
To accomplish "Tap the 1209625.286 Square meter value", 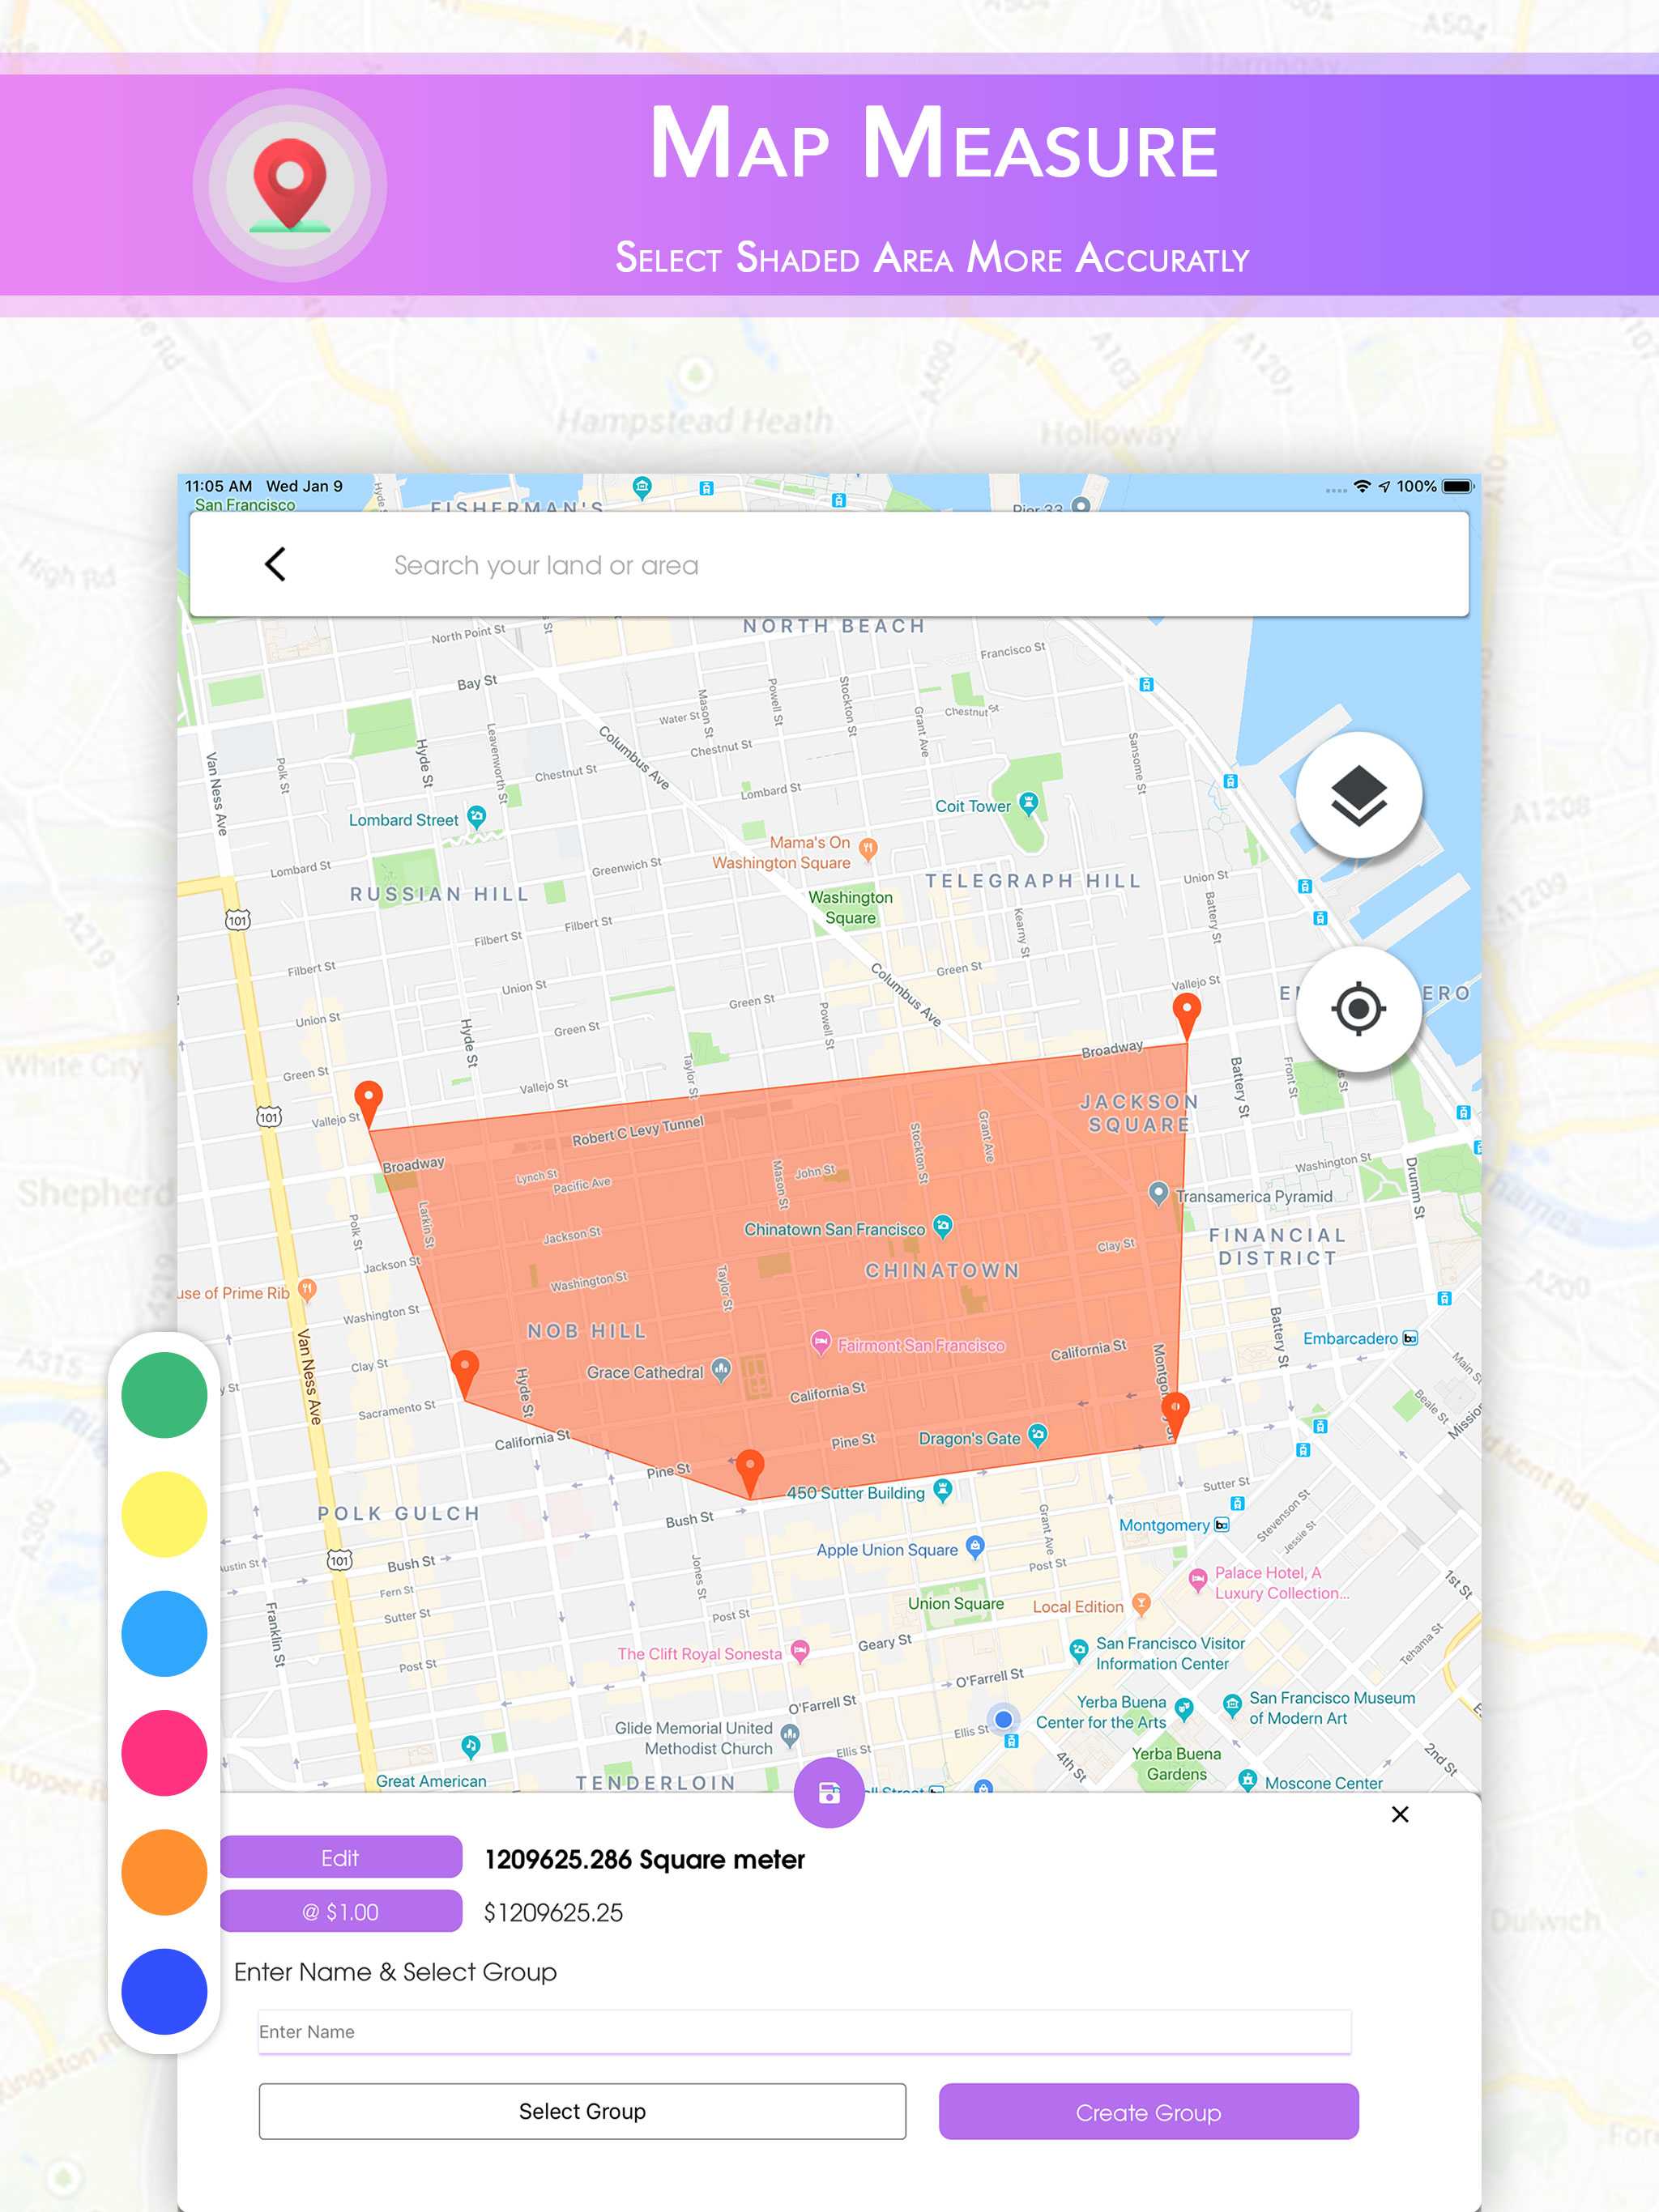I will pyautogui.click(x=644, y=1859).
